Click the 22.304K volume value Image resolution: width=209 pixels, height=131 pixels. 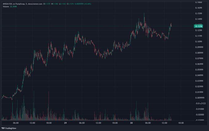tap(14, 6)
